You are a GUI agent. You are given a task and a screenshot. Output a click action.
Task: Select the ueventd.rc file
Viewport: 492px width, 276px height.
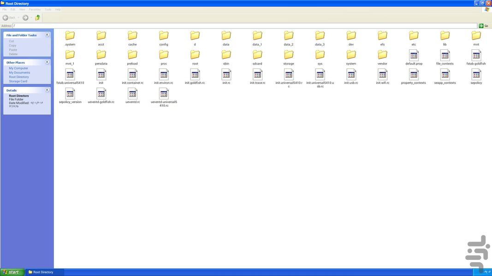coord(132,94)
